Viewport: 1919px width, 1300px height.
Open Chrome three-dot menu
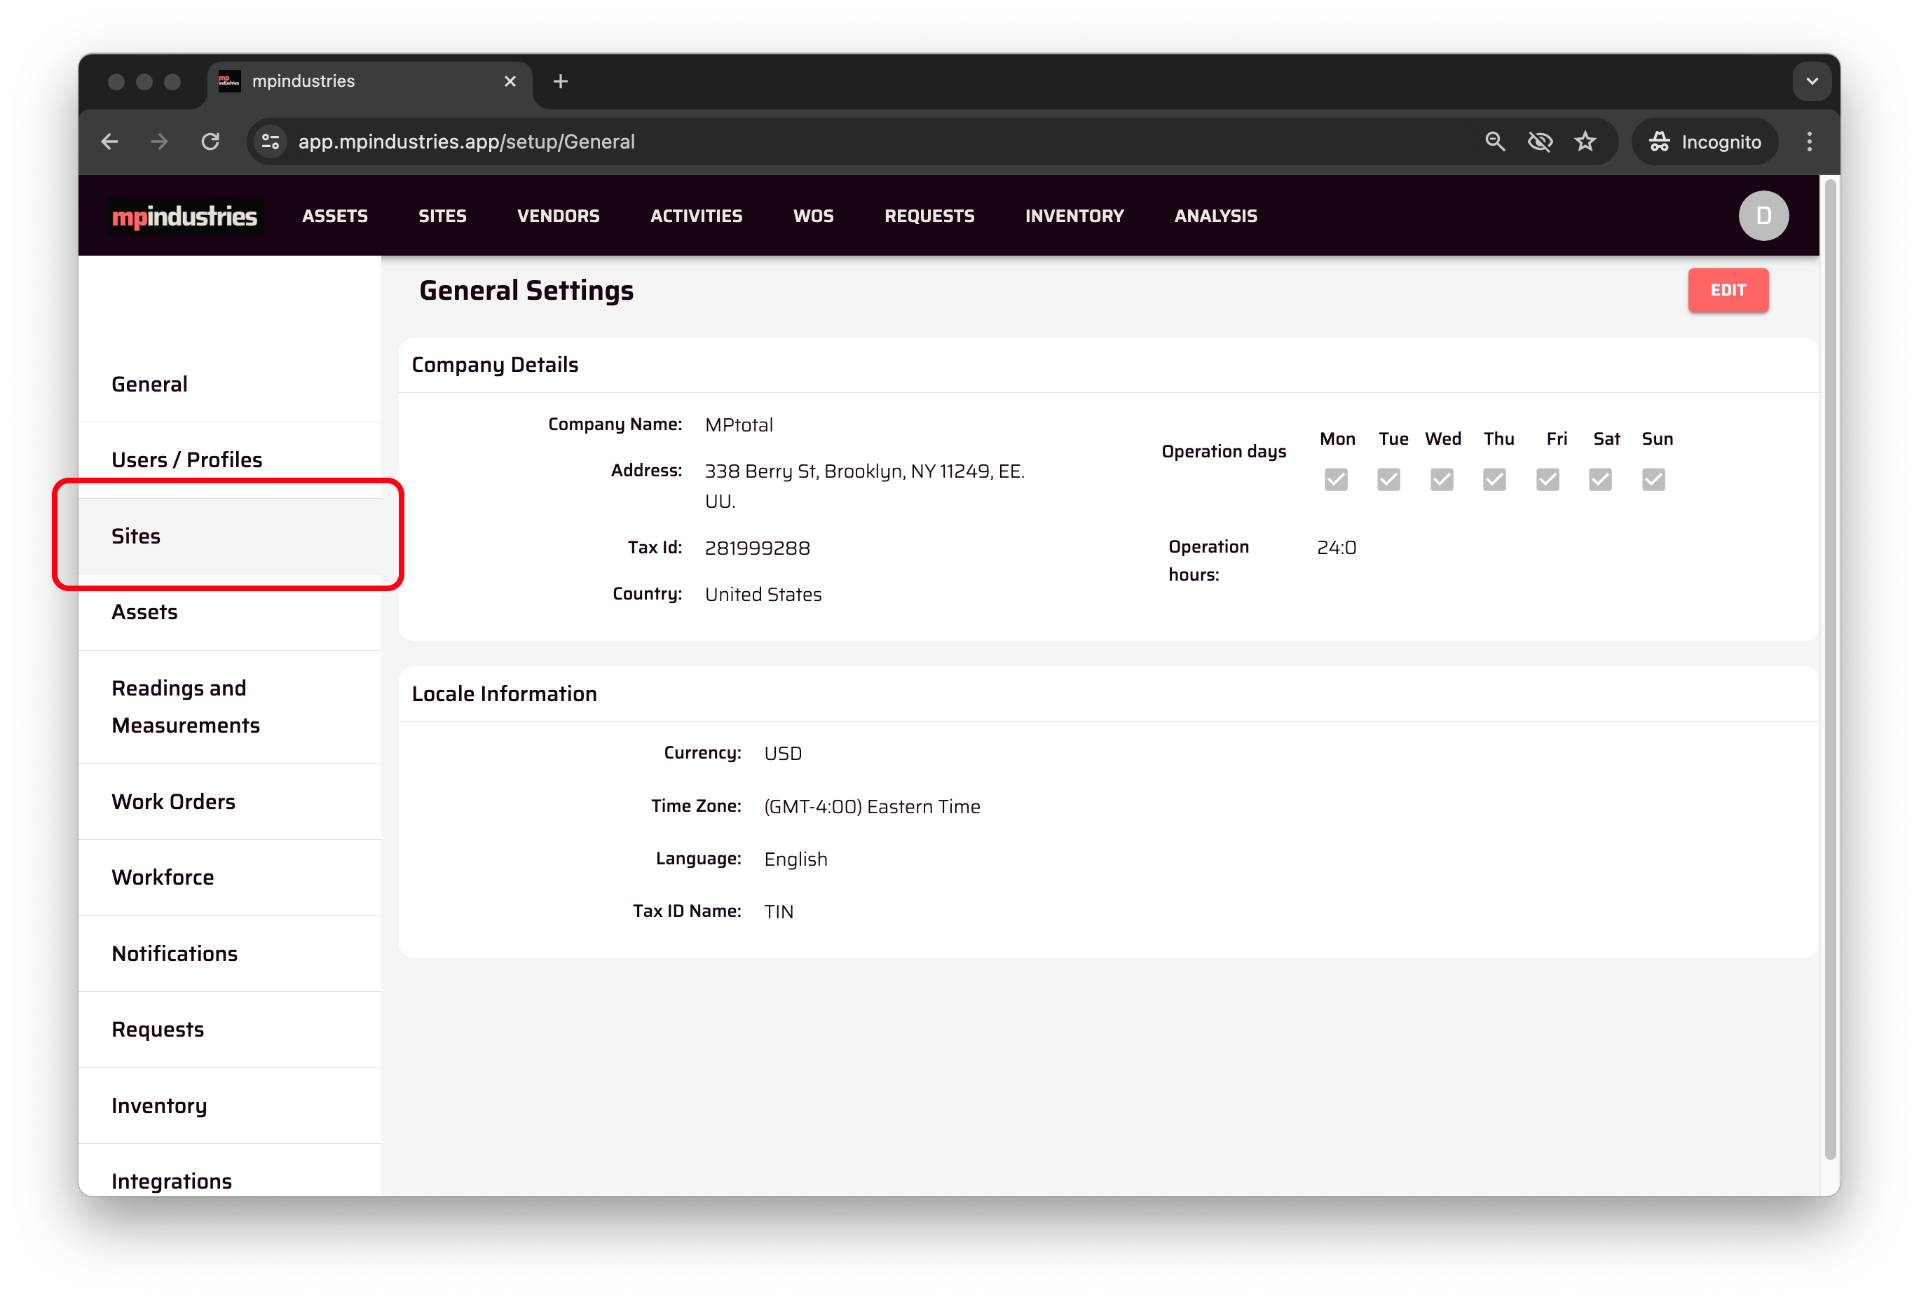[x=1808, y=142]
